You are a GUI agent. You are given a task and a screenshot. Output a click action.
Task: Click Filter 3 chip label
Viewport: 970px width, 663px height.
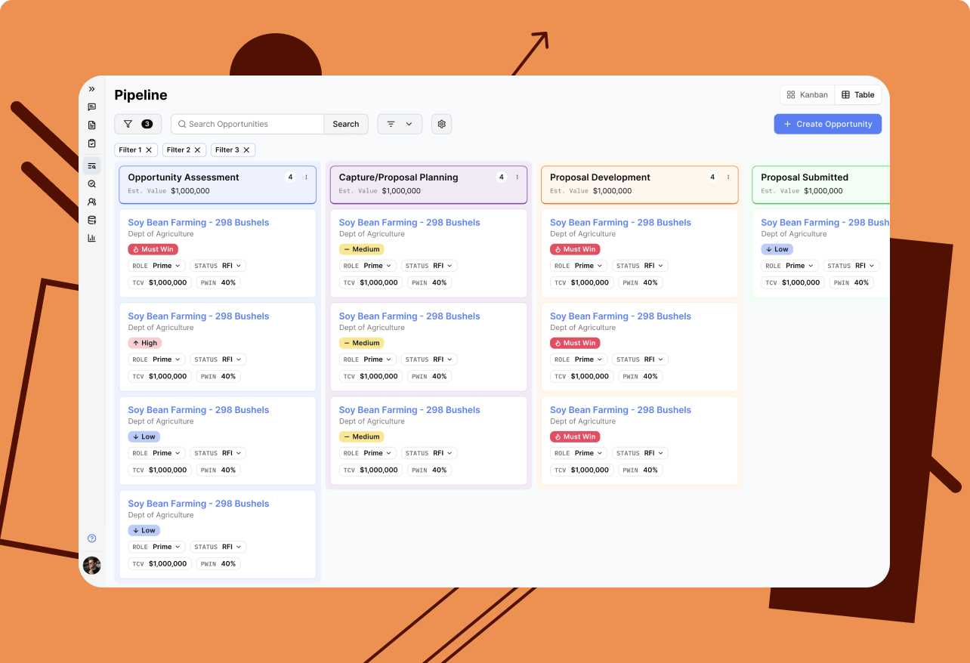227,150
